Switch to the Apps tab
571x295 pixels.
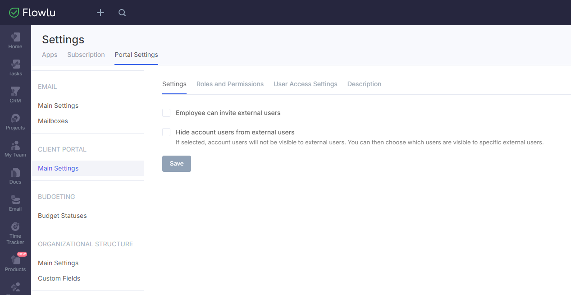[50, 55]
